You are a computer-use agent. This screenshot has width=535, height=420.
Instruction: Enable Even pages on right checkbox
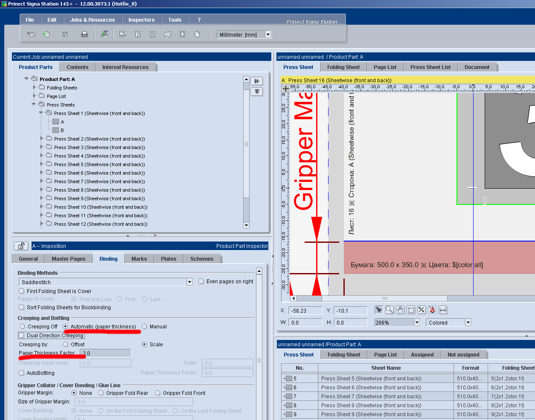201,282
